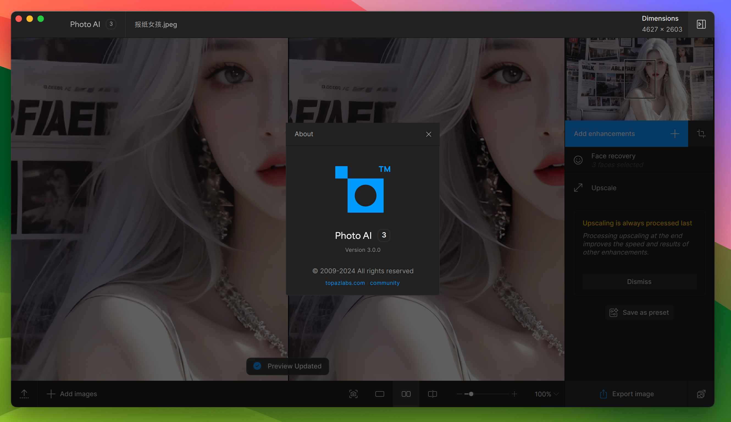Click the capture preview camera-frame icon

coord(353,394)
